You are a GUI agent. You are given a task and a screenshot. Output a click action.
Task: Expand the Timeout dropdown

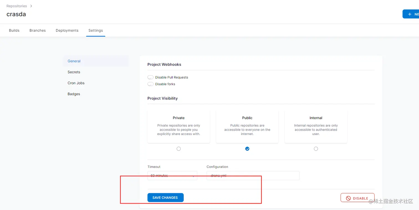tap(172, 175)
